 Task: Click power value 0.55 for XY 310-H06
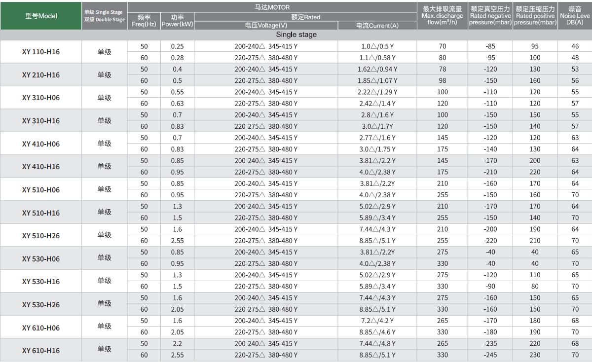[177, 92]
